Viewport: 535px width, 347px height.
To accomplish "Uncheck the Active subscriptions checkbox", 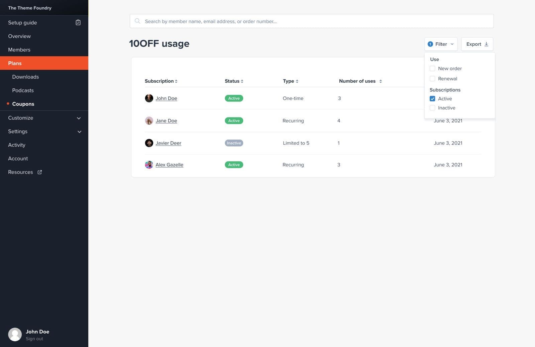I will coord(432,99).
